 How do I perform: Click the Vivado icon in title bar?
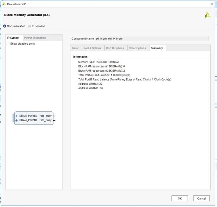click(4, 4)
